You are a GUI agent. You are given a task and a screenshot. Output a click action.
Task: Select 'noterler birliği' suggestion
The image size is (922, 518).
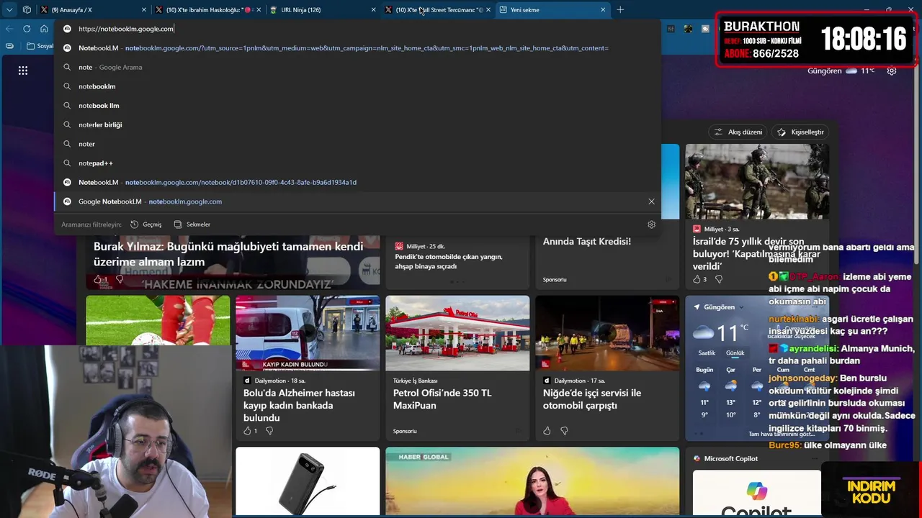(357, 124)
